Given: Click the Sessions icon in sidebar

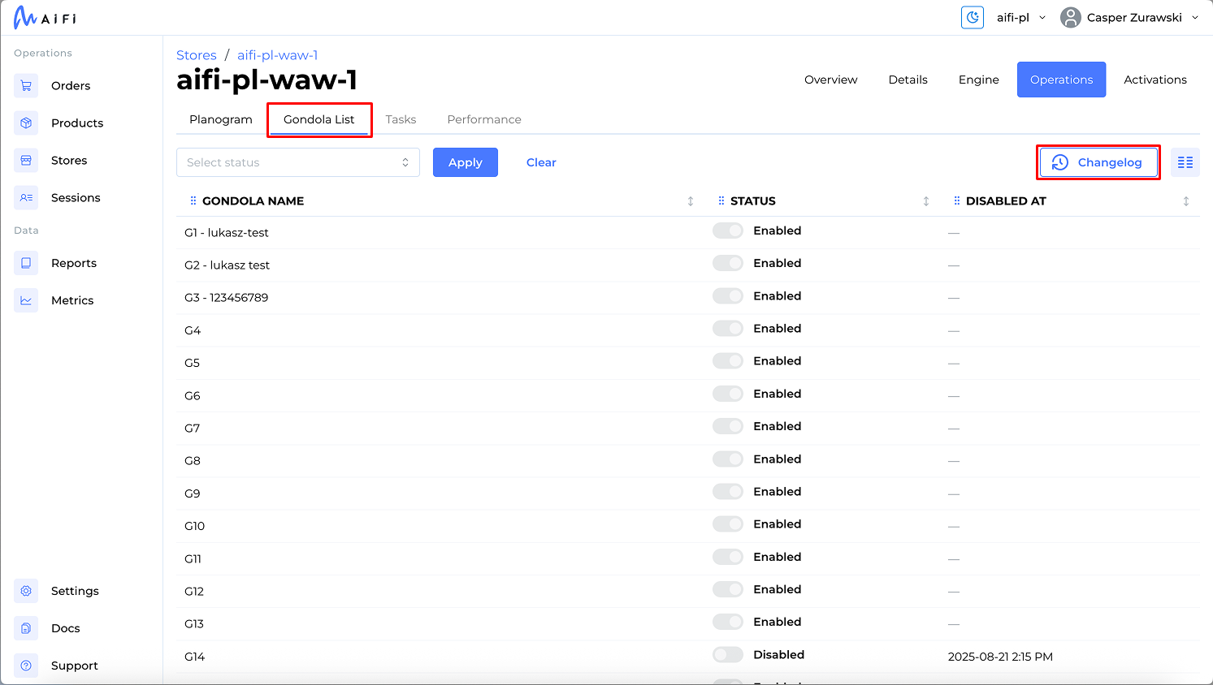Looking at the screenshot, I should pyautogui.click(x=26, y=198).
